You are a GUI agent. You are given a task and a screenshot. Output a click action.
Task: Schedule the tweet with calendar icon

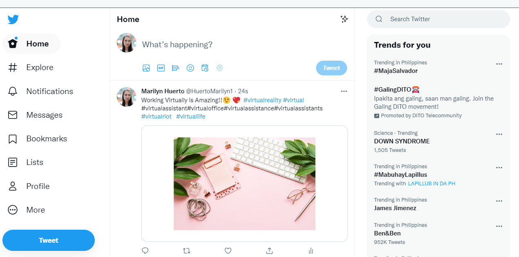point(205,68)
